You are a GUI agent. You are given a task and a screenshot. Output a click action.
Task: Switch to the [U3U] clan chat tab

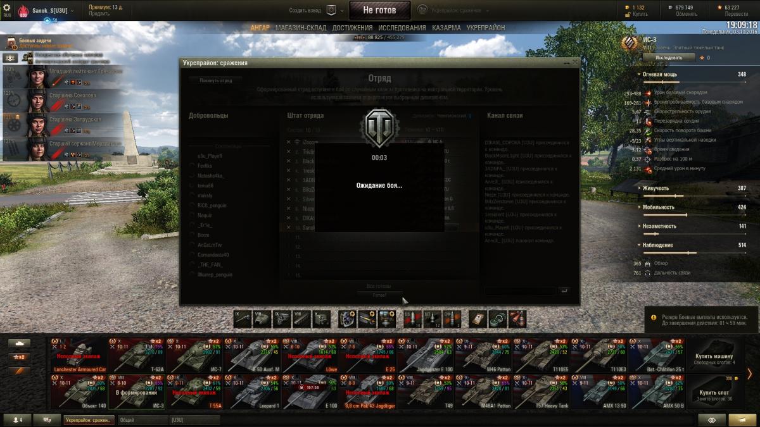pyautogui.click(x=194, y=420)
